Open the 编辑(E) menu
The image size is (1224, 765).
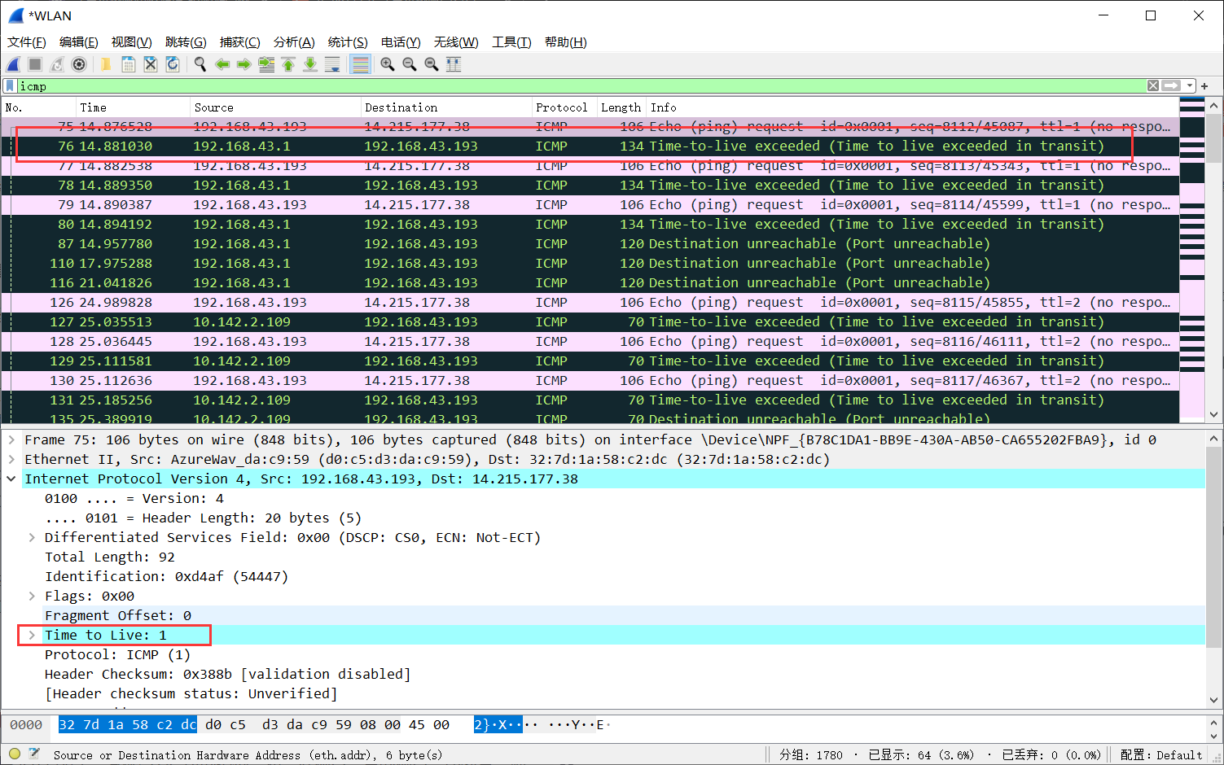pyautogui.click(x=79, y=42)
